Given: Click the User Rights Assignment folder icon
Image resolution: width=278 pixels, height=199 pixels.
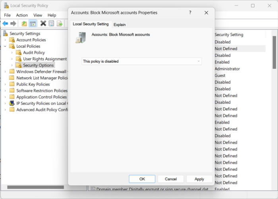Looking at the screenshot, I should 19,59.
